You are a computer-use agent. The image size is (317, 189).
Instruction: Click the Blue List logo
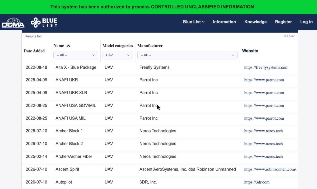(44, 23)
